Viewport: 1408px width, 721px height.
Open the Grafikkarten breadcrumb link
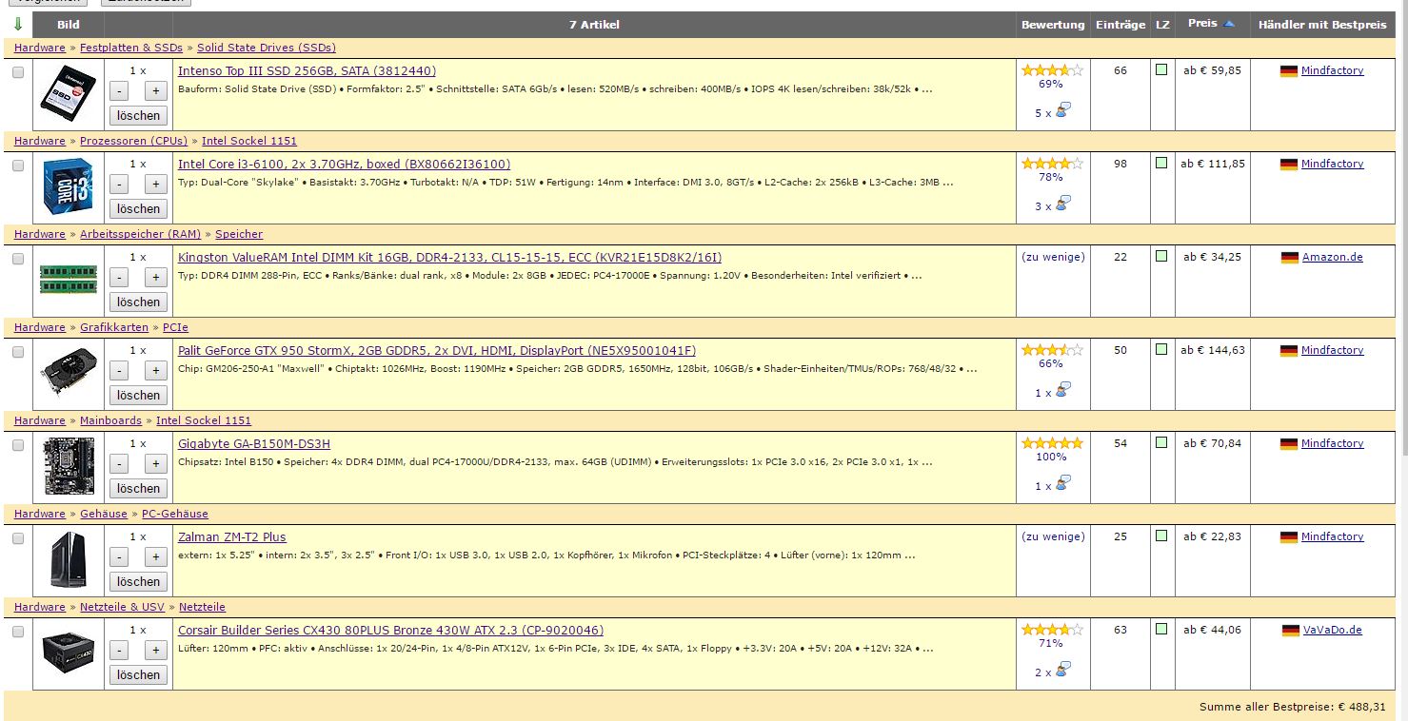click(114, 327)
